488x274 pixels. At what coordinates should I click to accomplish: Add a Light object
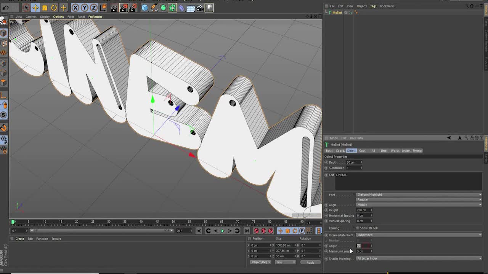pyautogui.click(x=209, y=8)
